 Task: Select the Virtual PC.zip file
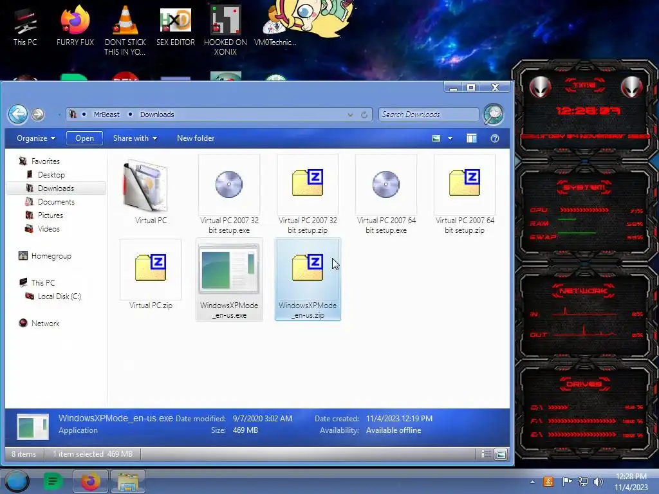coord(151,275)
